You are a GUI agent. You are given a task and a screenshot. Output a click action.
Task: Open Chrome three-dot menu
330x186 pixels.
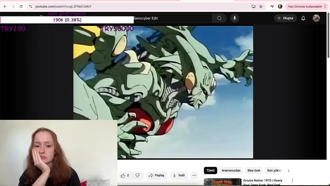pos(325,6)
